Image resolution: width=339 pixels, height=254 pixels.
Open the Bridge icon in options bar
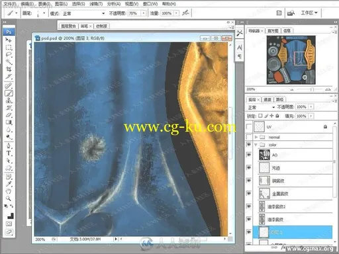point(291,13)
